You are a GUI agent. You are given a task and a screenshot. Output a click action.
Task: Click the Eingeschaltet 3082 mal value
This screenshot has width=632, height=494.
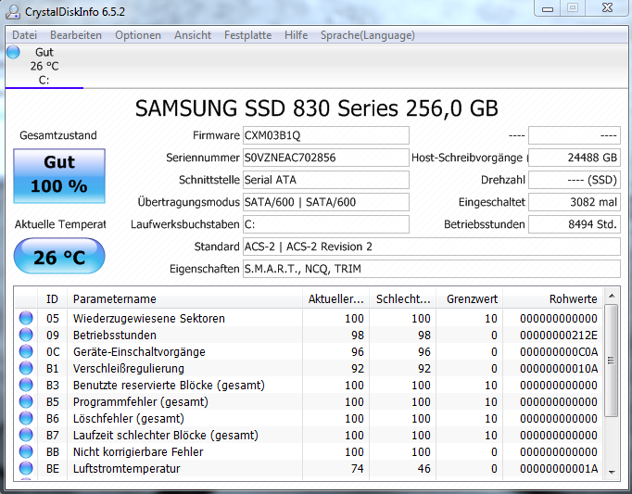click(575, 202)
